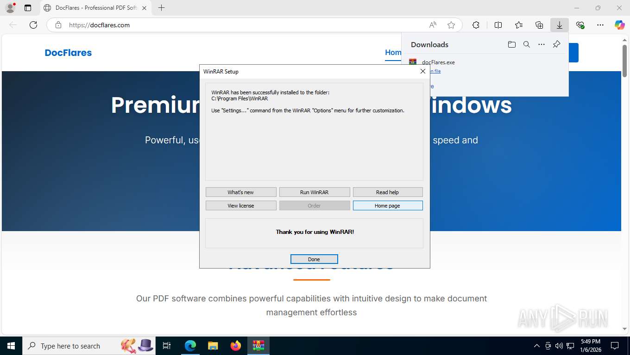
Task: Open Task View on taskbar
Action: click(167, 346)
